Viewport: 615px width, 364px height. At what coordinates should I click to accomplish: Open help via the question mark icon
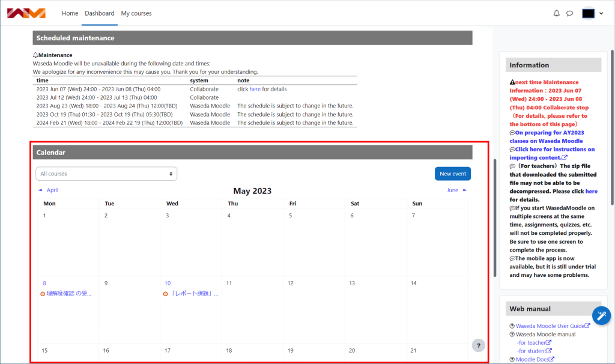(479, 345)
